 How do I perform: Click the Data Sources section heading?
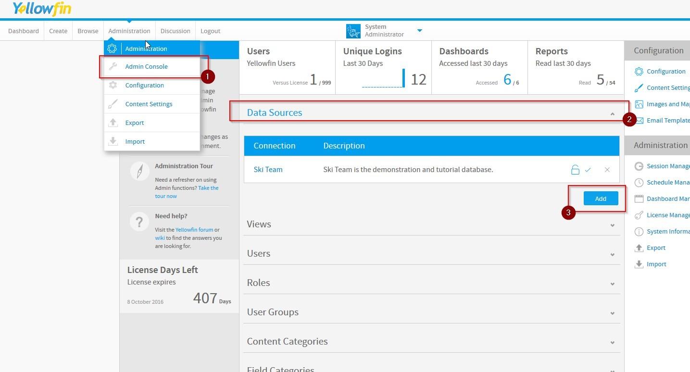[x=275, y=112]
